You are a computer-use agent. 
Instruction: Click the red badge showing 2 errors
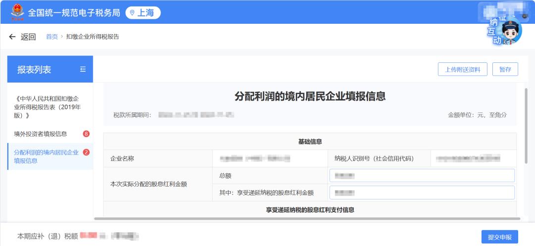click(86, 152)
